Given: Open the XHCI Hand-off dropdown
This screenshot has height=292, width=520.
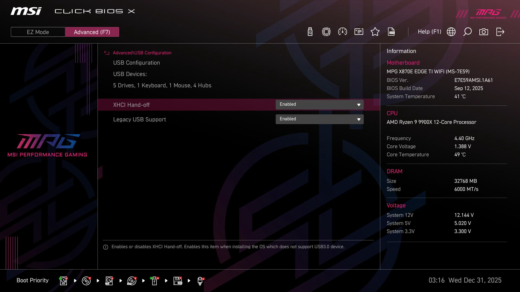Looking at the screenshot, I should [x=358, y=104].
